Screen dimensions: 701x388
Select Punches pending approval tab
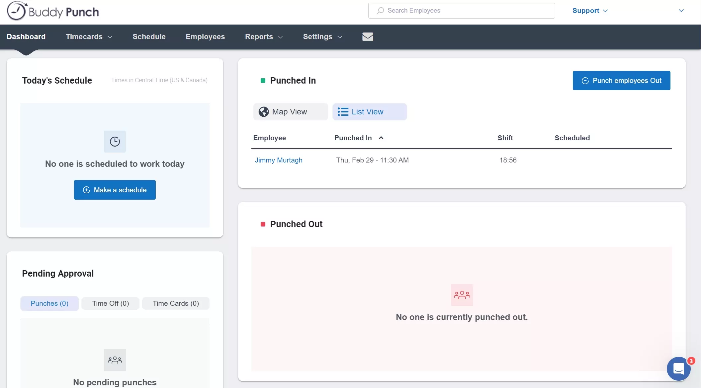49,303
